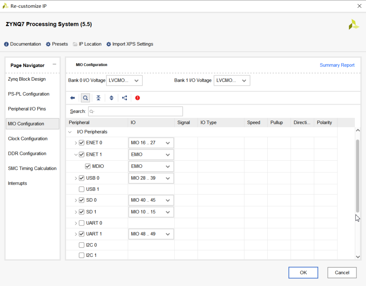The width and height of the screenshot is (366, 286).
Task: Open the Bank 0 I/O Voltage dropdown
Action: click(x=124, y=81)
